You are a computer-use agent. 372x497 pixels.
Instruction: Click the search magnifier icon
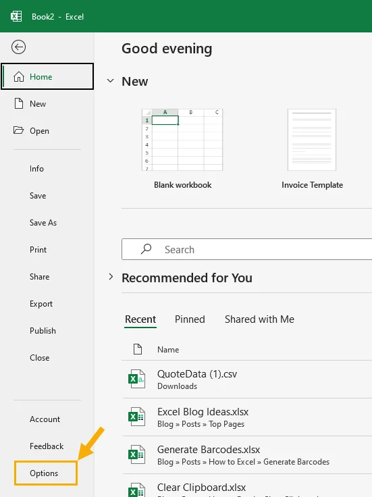(146, 249)
